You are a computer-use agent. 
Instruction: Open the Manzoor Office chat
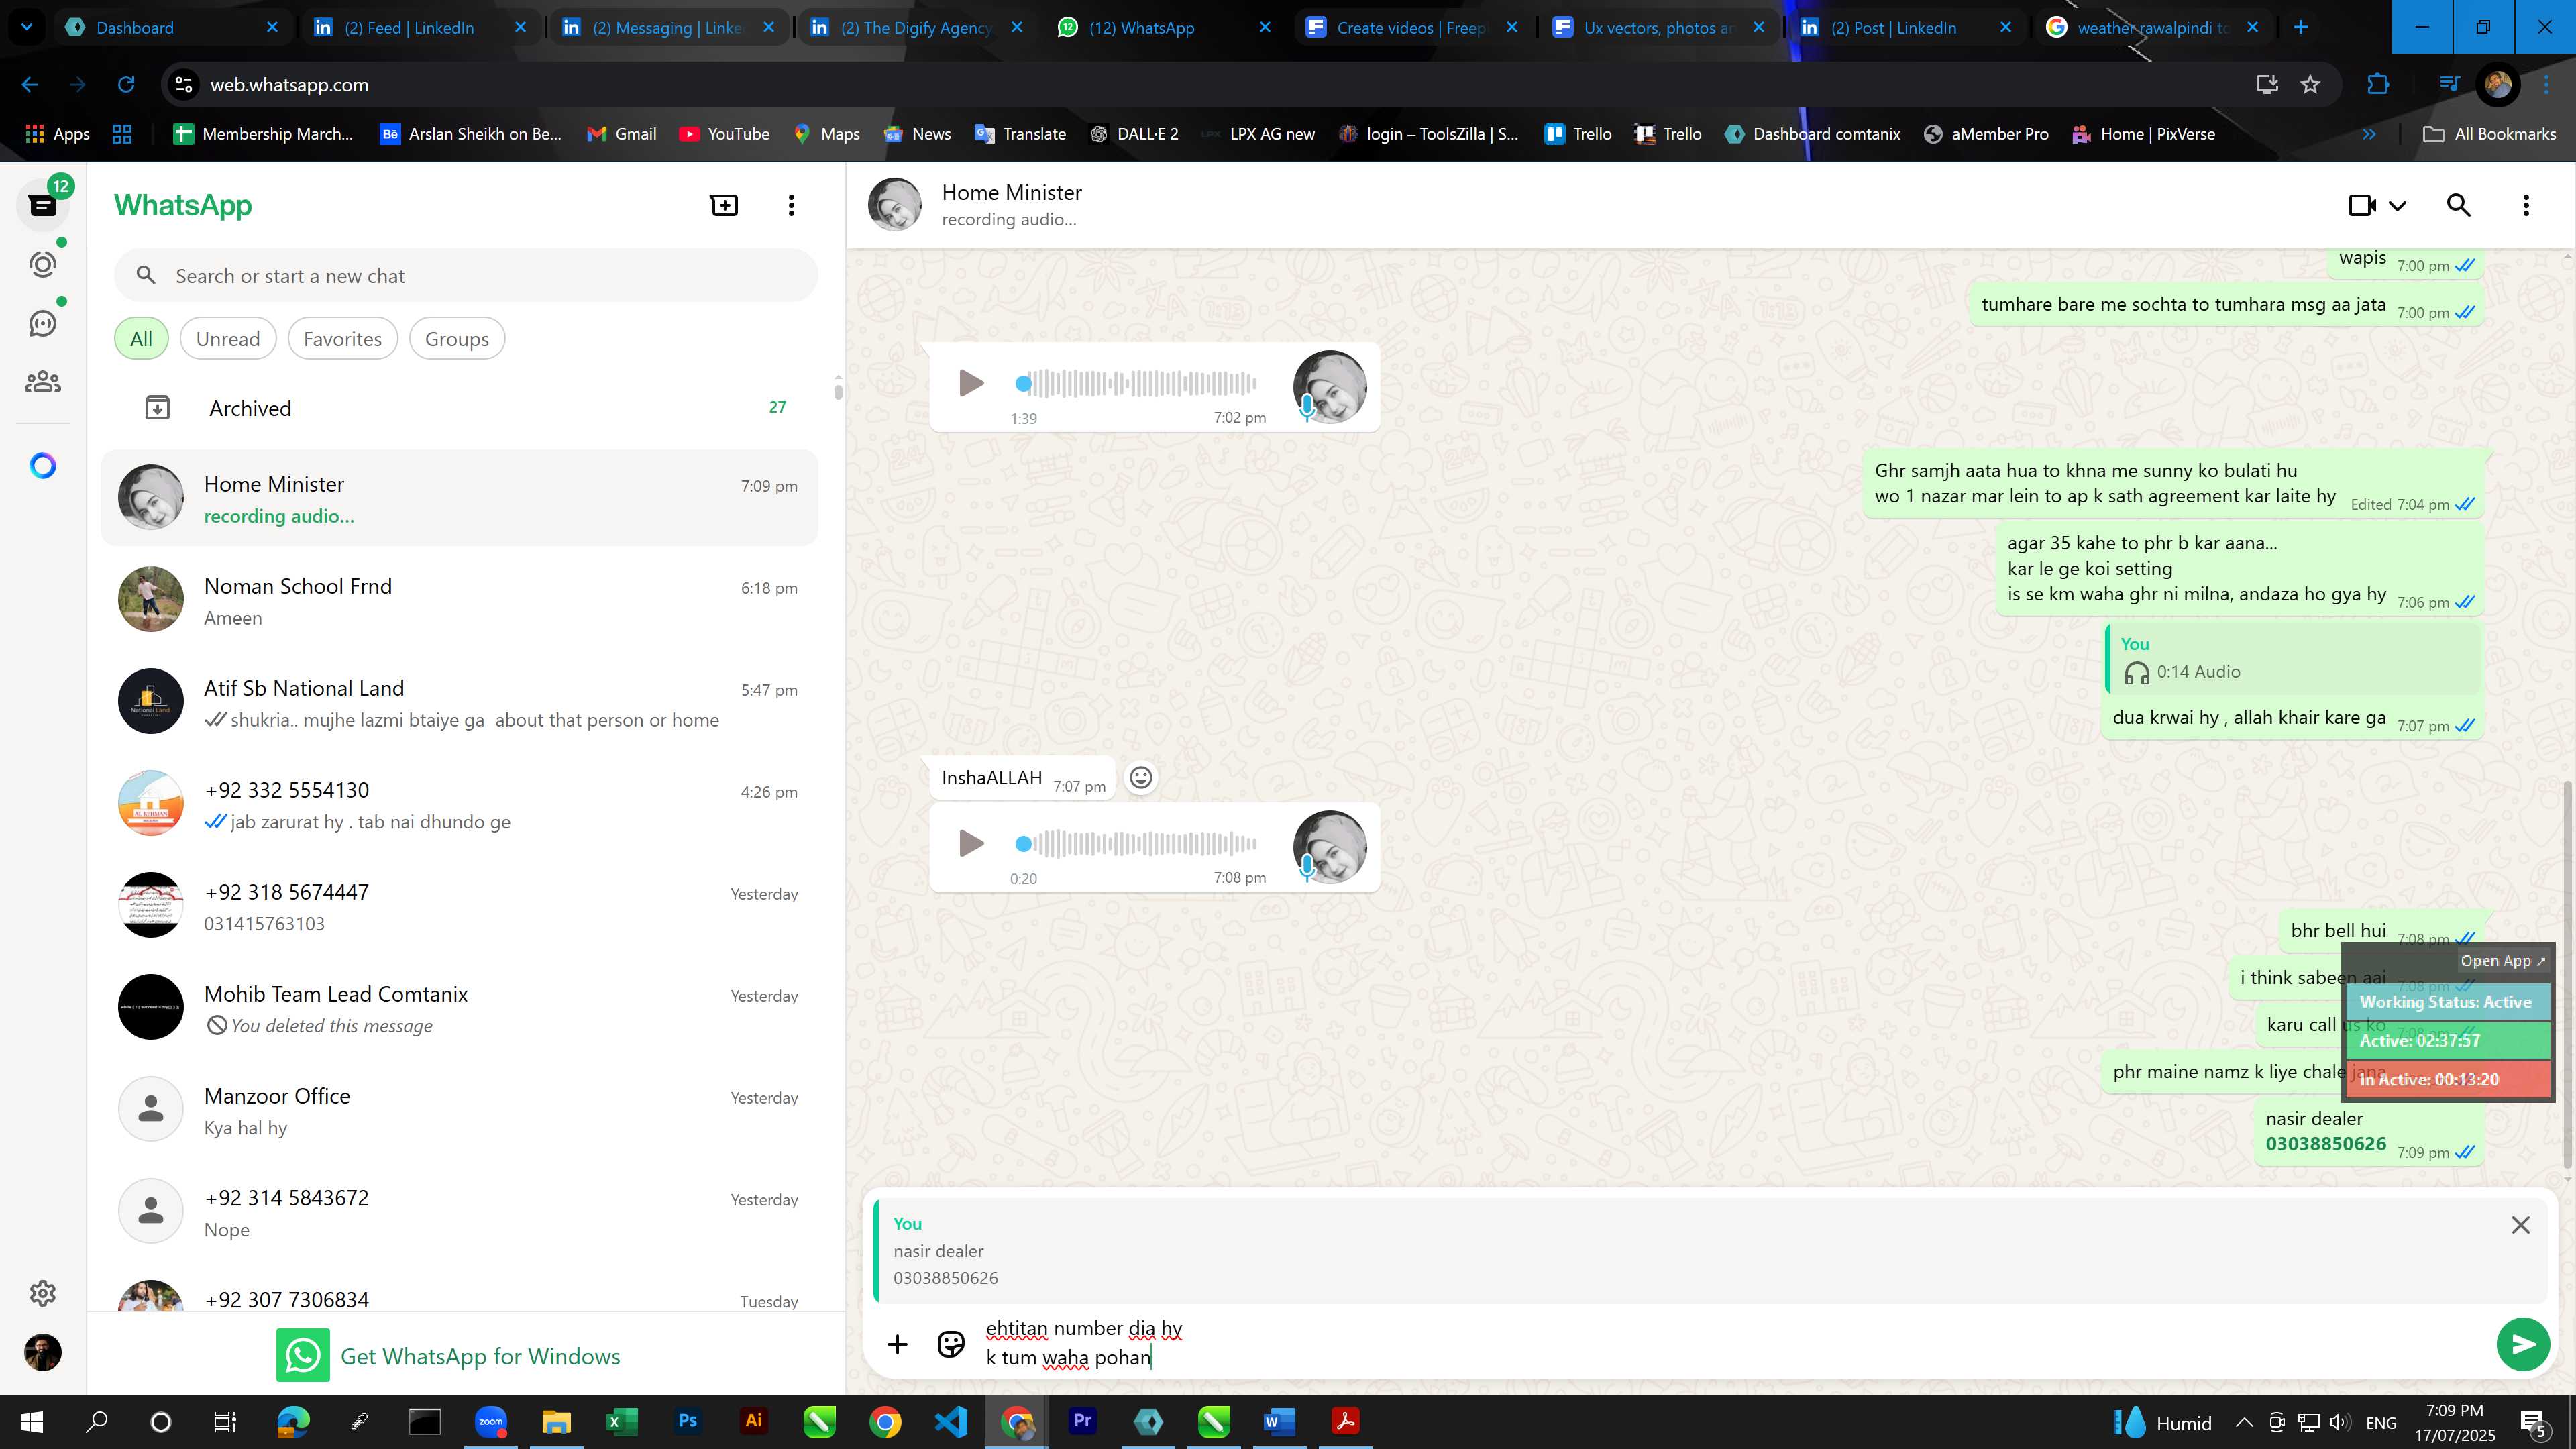click(x=460, y=1110)
